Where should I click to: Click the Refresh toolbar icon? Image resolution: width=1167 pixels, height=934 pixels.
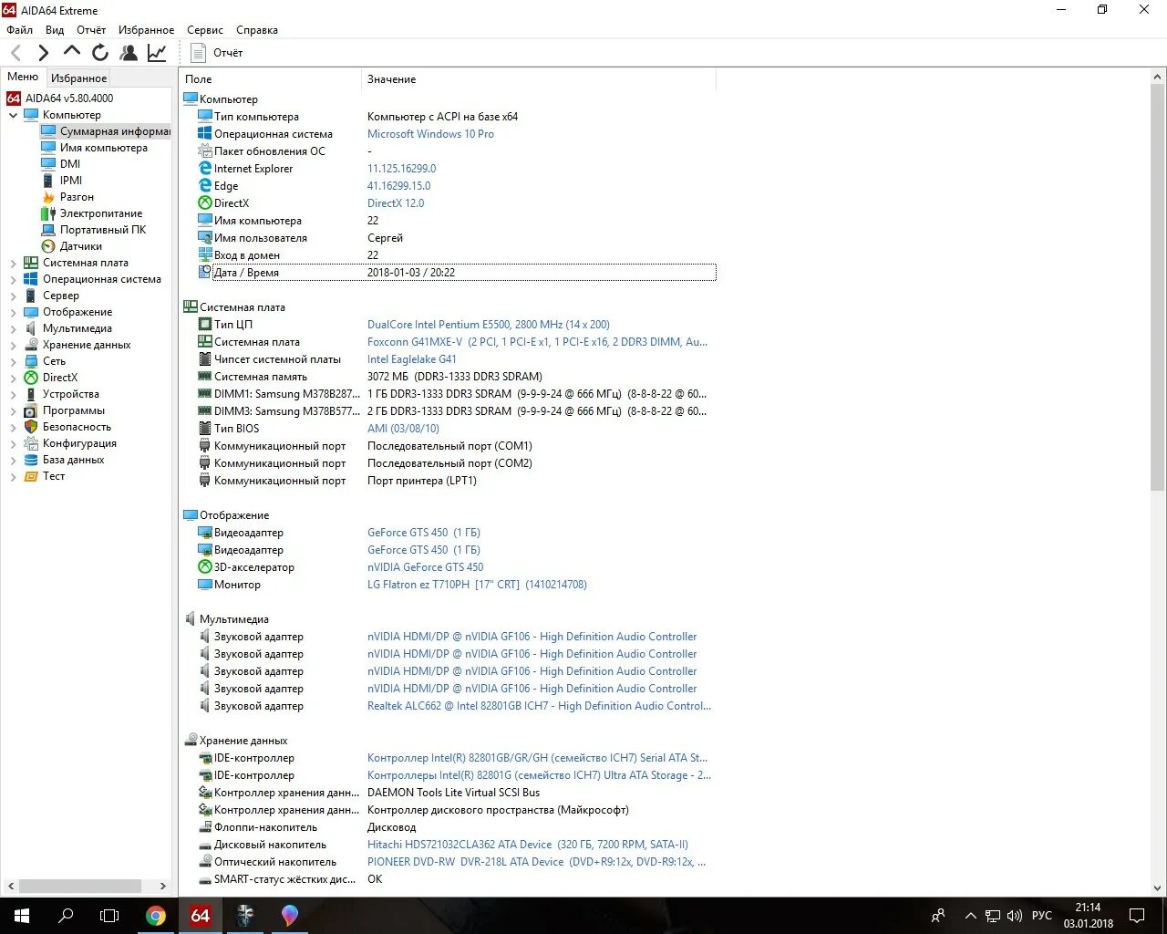point(100,53)
